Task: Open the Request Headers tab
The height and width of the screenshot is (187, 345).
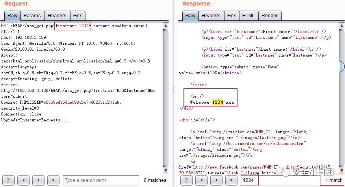Action: click(57, 16)
